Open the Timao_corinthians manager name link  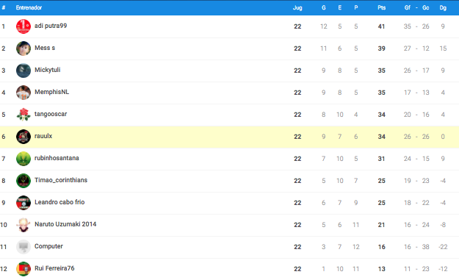pos(61,180)
